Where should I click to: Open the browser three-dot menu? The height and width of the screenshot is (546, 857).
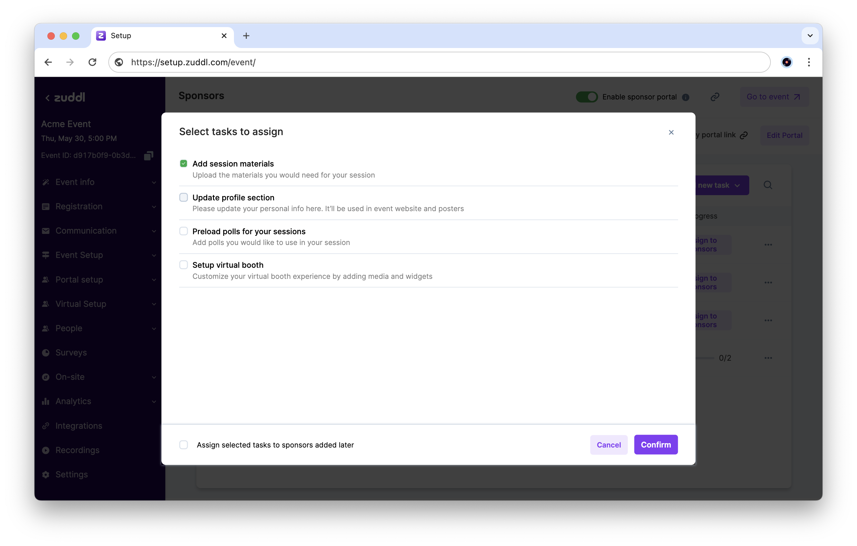point(809,62)
